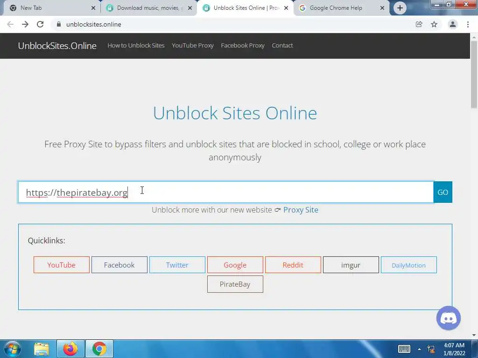This screenshot has width=478, height=358.
Task: Open the Discord chat bubble
Action: [x=449, y=318]
